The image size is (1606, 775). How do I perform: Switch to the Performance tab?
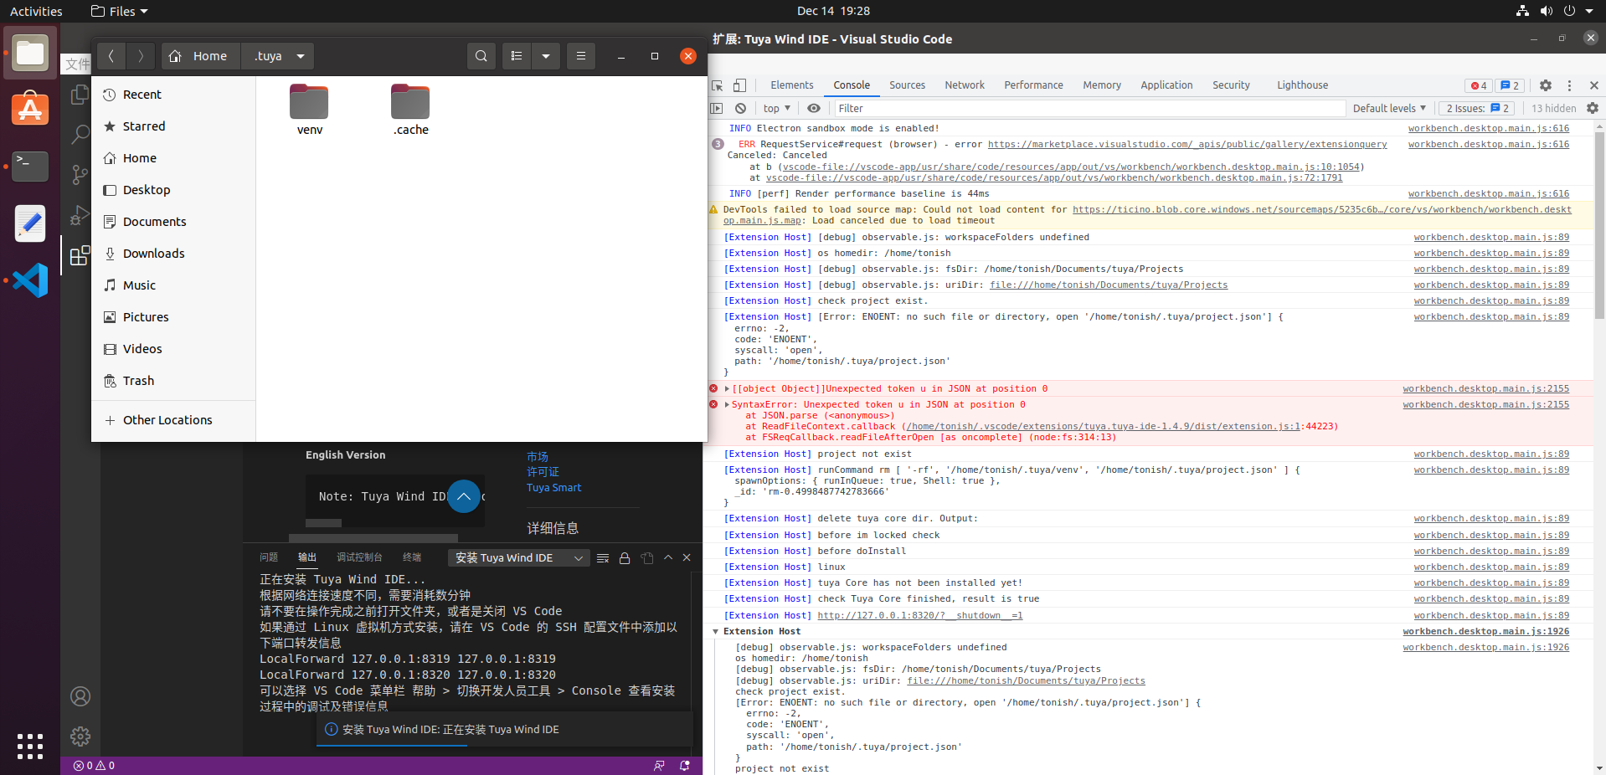coord(1033,85)
